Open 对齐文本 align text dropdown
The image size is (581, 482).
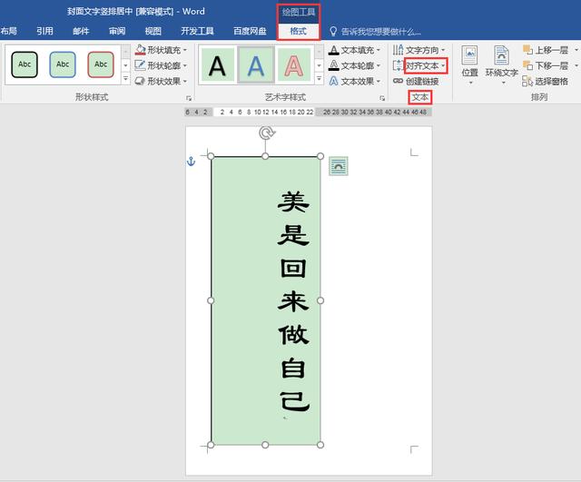click(426, 66)
